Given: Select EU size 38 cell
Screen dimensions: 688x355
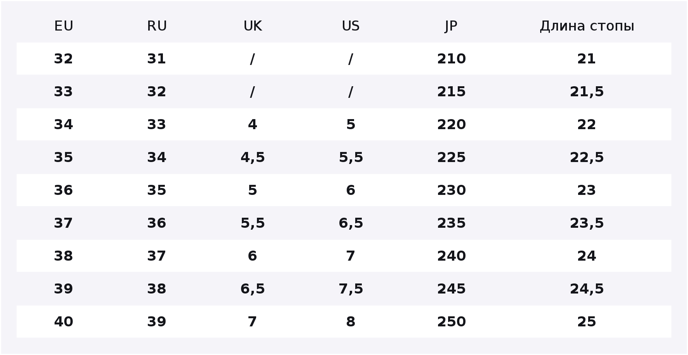Looking at the screenshot, I should [63, 256].
